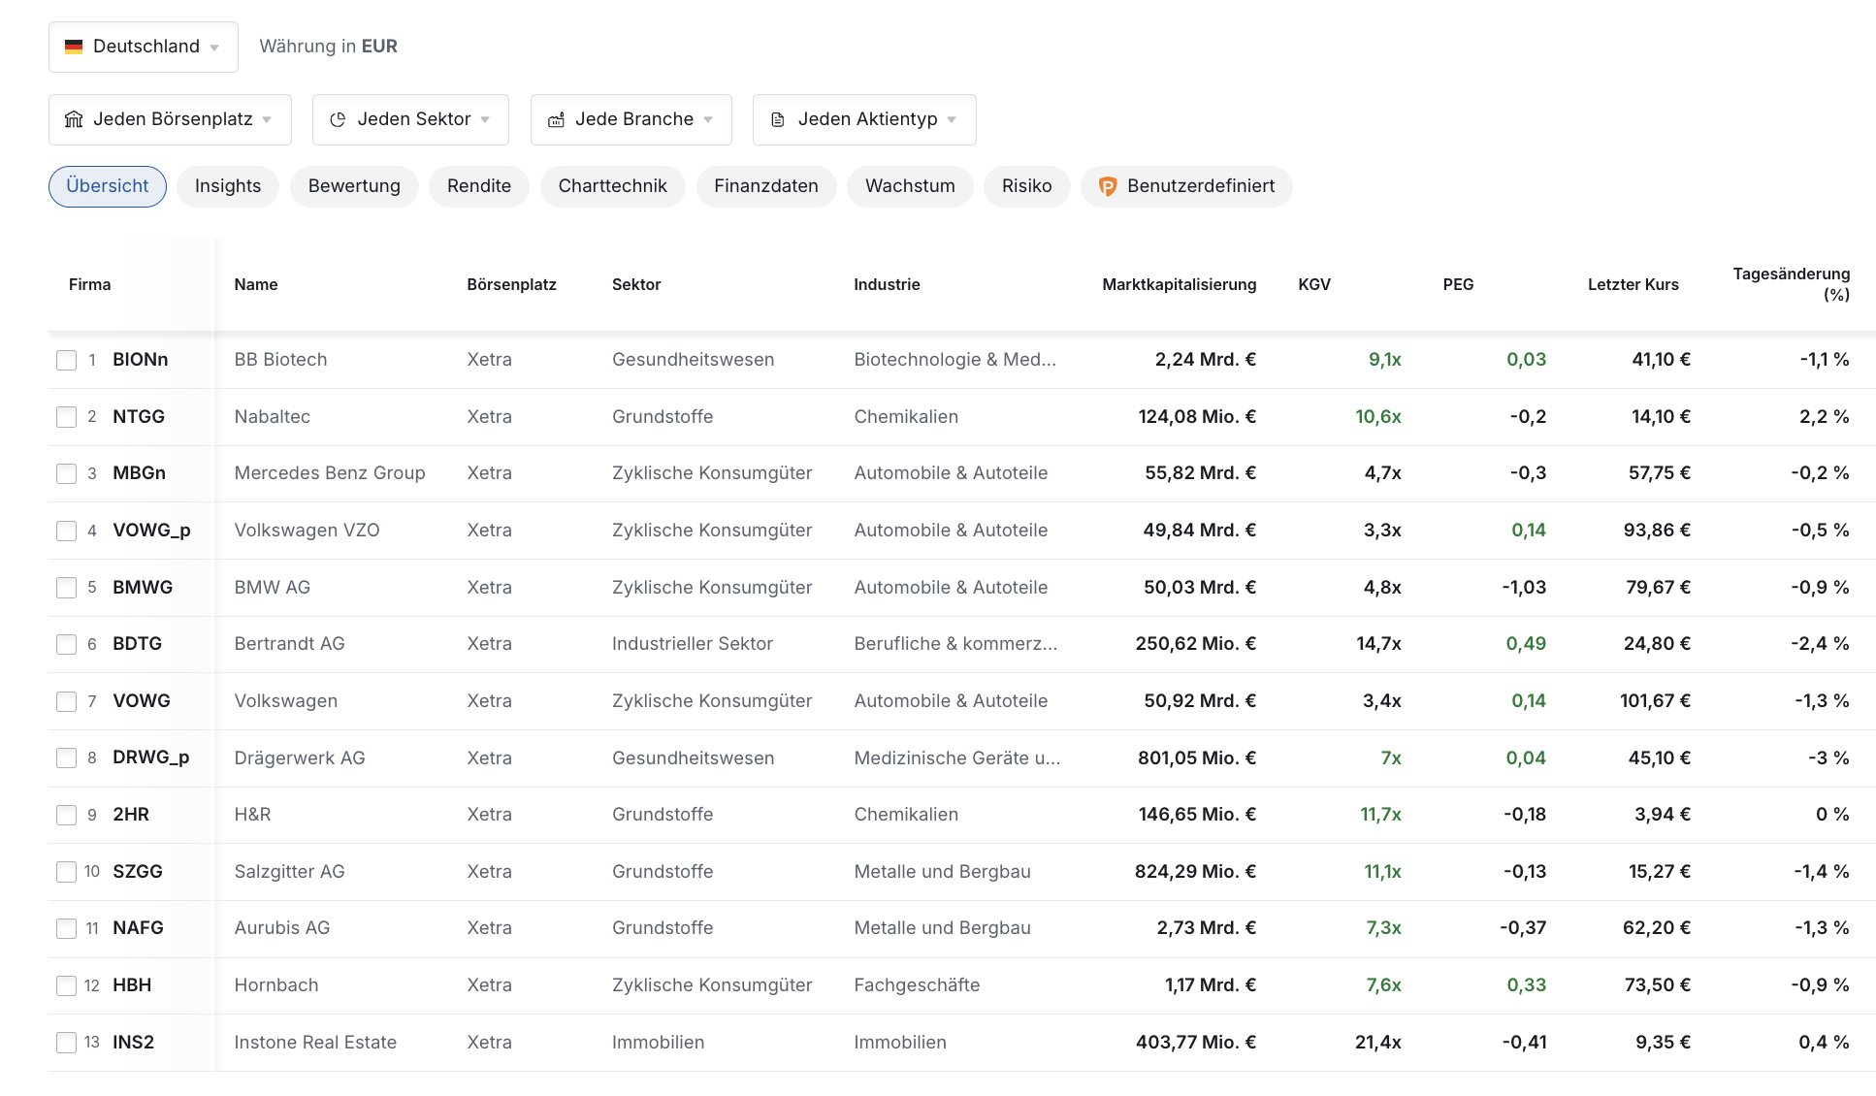
Task: Switch to the Bewertung tab
Action: (x=353, y=185)
